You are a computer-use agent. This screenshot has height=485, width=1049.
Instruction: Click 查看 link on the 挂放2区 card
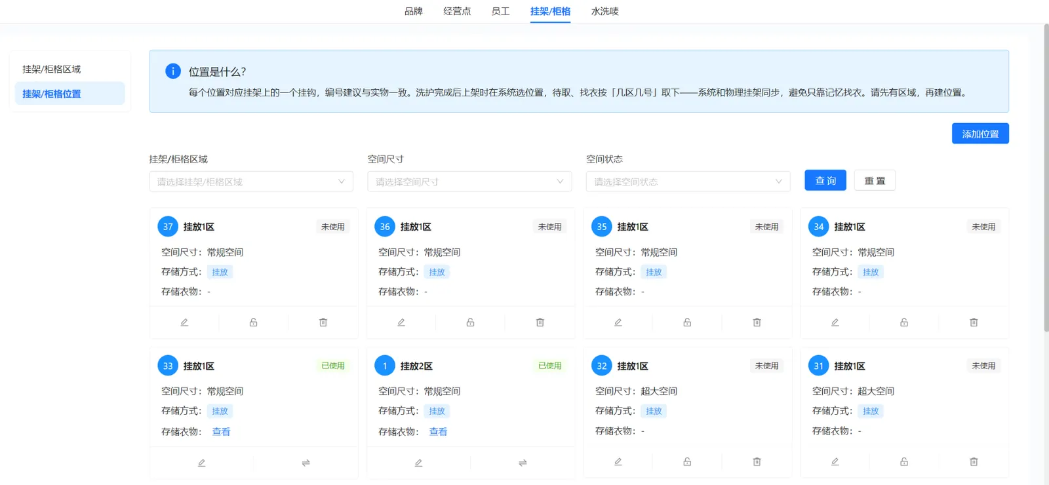[x=438, y=432]
